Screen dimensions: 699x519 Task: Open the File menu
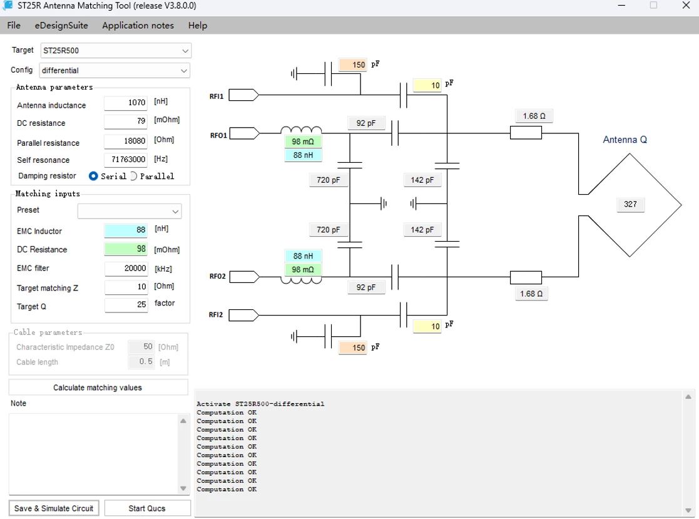click(14, 26)
